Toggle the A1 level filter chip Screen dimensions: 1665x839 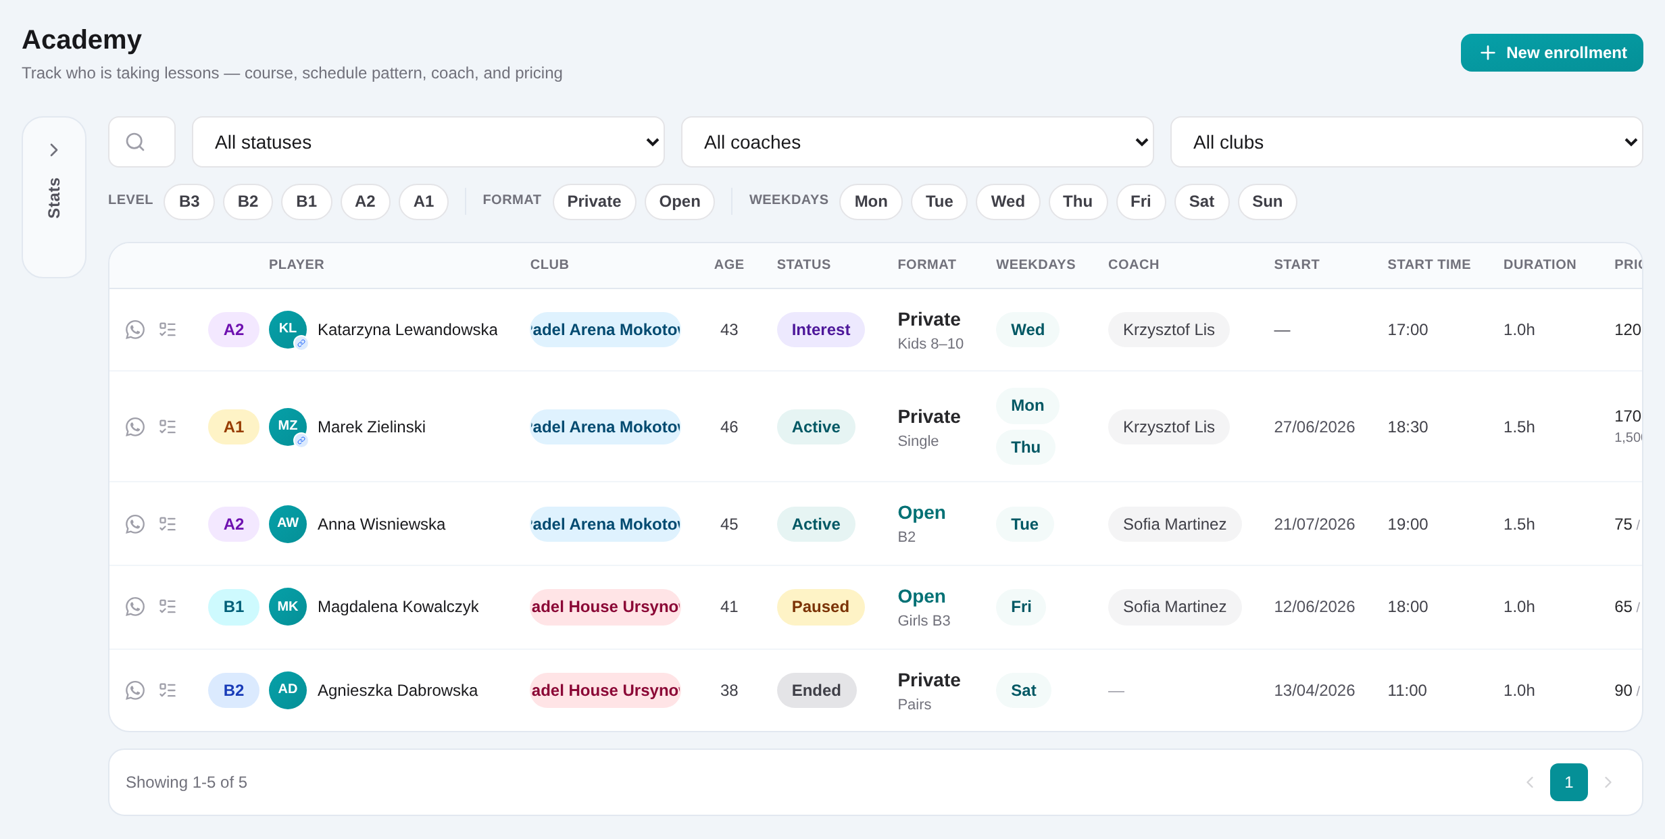[x=424, y=201]
